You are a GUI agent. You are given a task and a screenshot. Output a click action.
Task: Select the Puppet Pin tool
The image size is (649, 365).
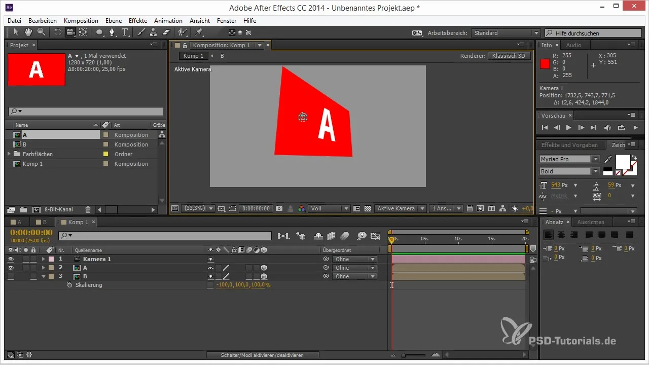pos(199,32)
